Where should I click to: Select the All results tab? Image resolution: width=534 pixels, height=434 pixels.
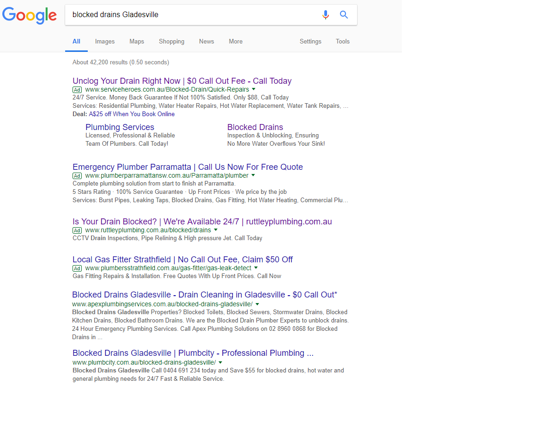(76, 41)
